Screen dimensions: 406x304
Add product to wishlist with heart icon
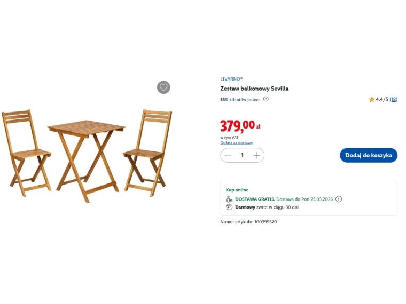(163, 87)
